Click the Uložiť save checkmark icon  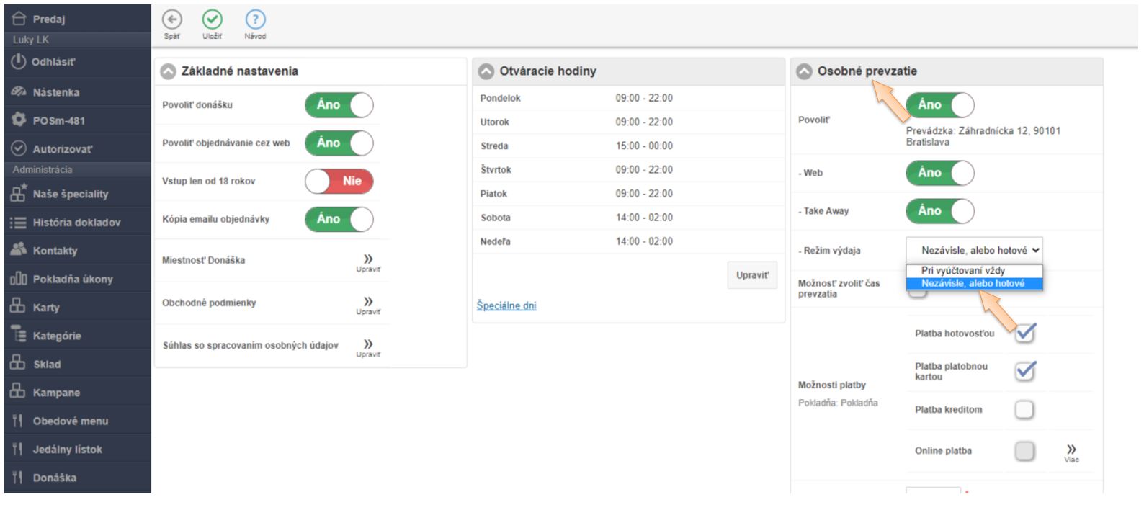pyautogui.click(x=212, y=20)
